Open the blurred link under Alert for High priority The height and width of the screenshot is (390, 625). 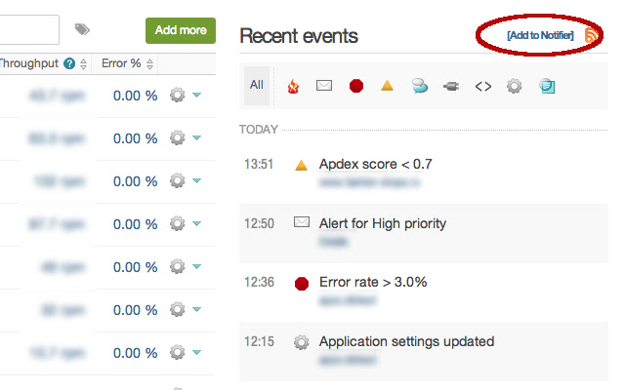tap(333, 242)
